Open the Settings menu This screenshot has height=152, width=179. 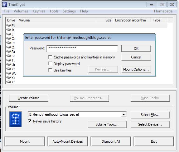69,11
